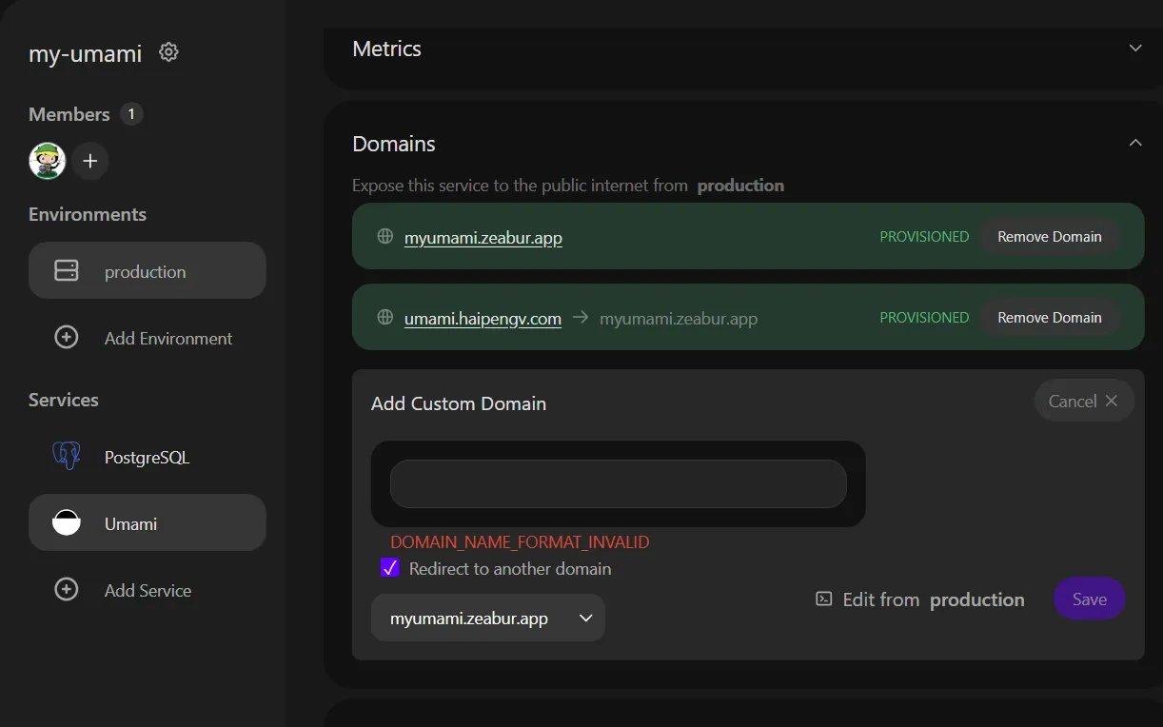The width and height of the screenshot is (1163, 727).
Task: Uncheck Redirect to another domain checkbox
Action: point(390,568)
